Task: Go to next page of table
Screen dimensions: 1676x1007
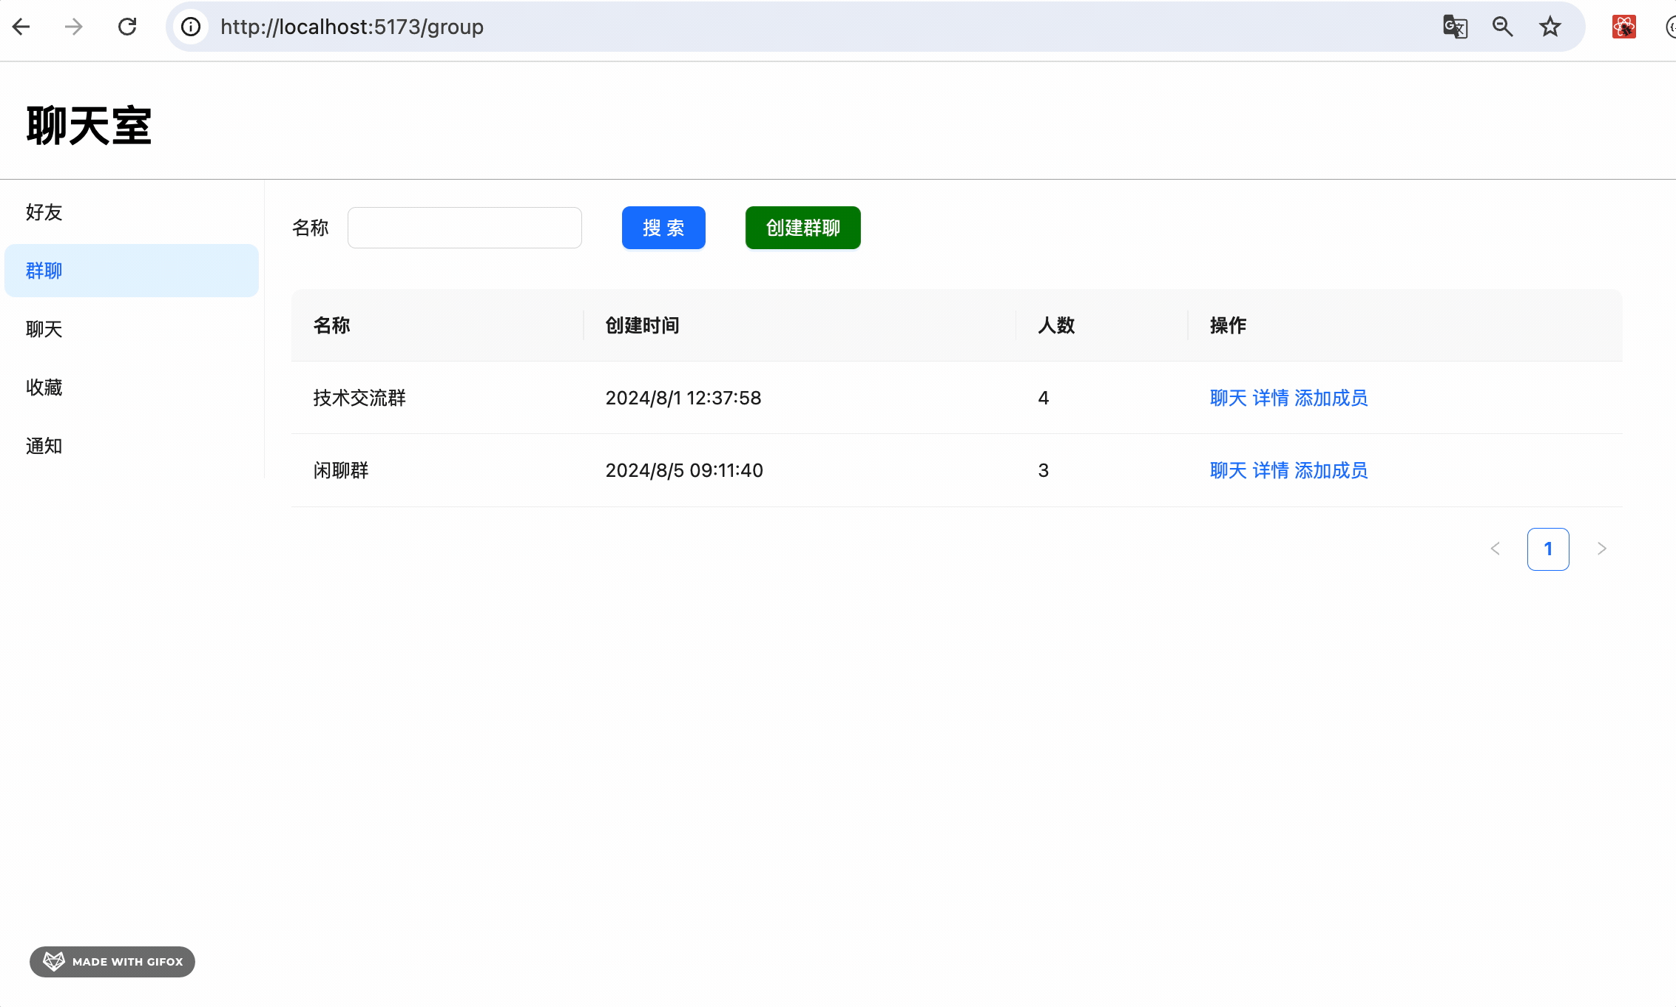Action: [1601, 549]
